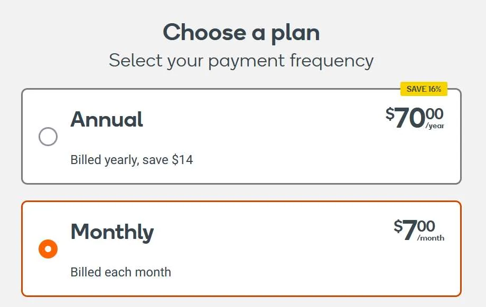Click the large 7 monthly price
The width and height of the screenshot is (486, 307).
click(410, 231)
